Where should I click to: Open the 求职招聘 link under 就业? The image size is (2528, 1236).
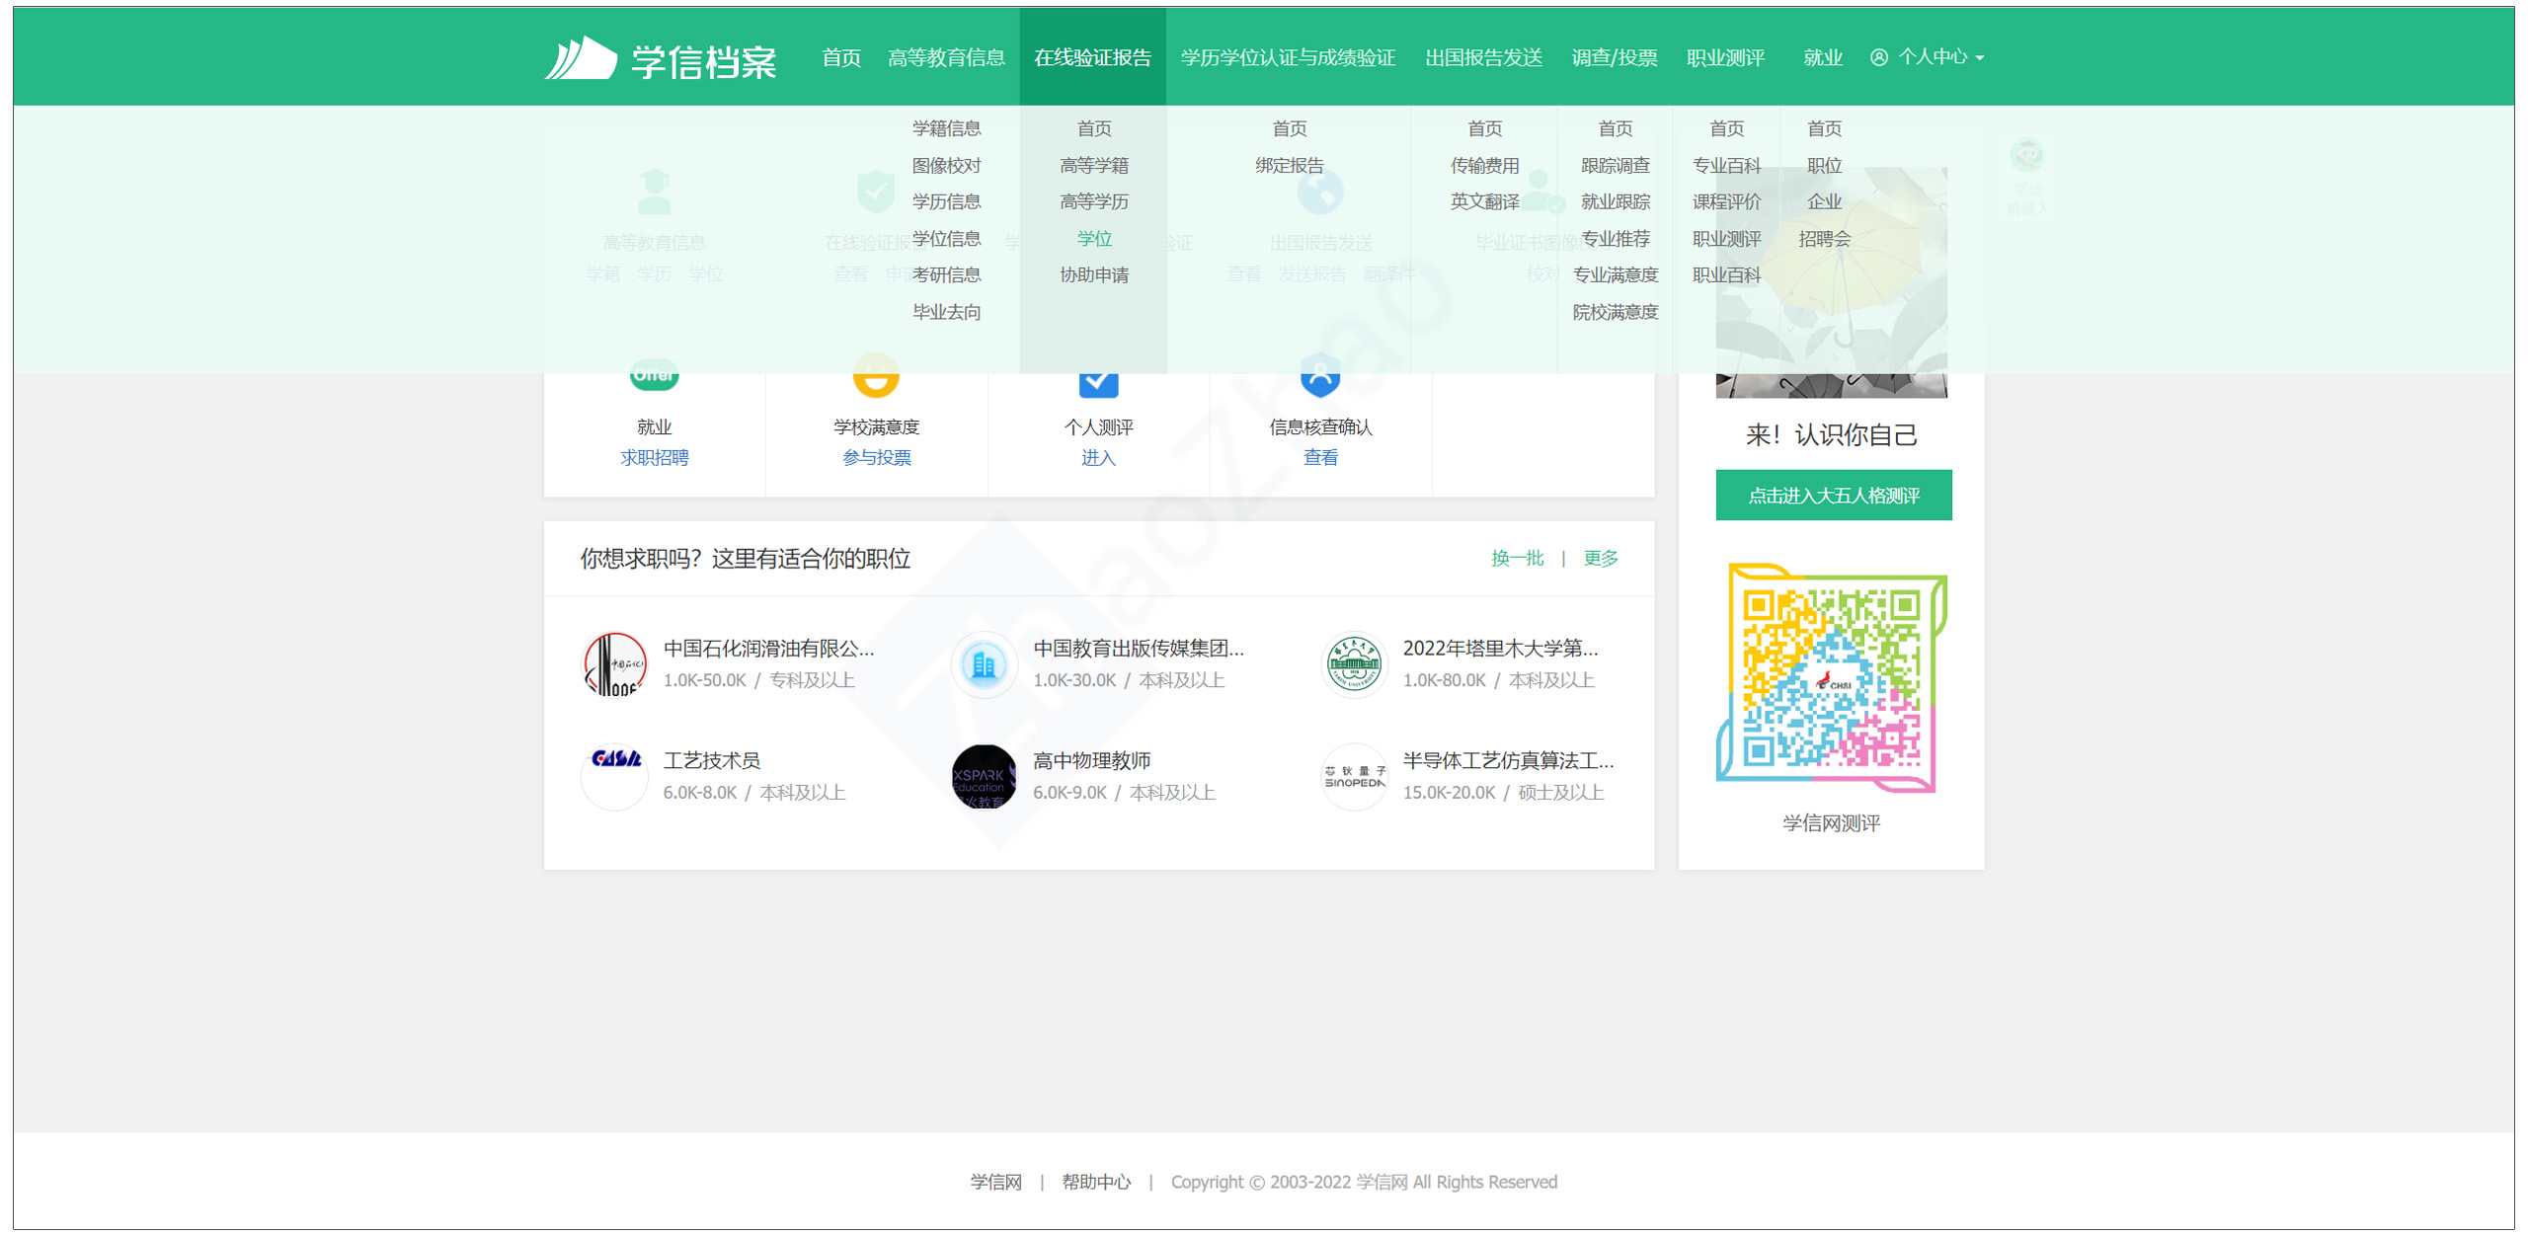[654, 457]
